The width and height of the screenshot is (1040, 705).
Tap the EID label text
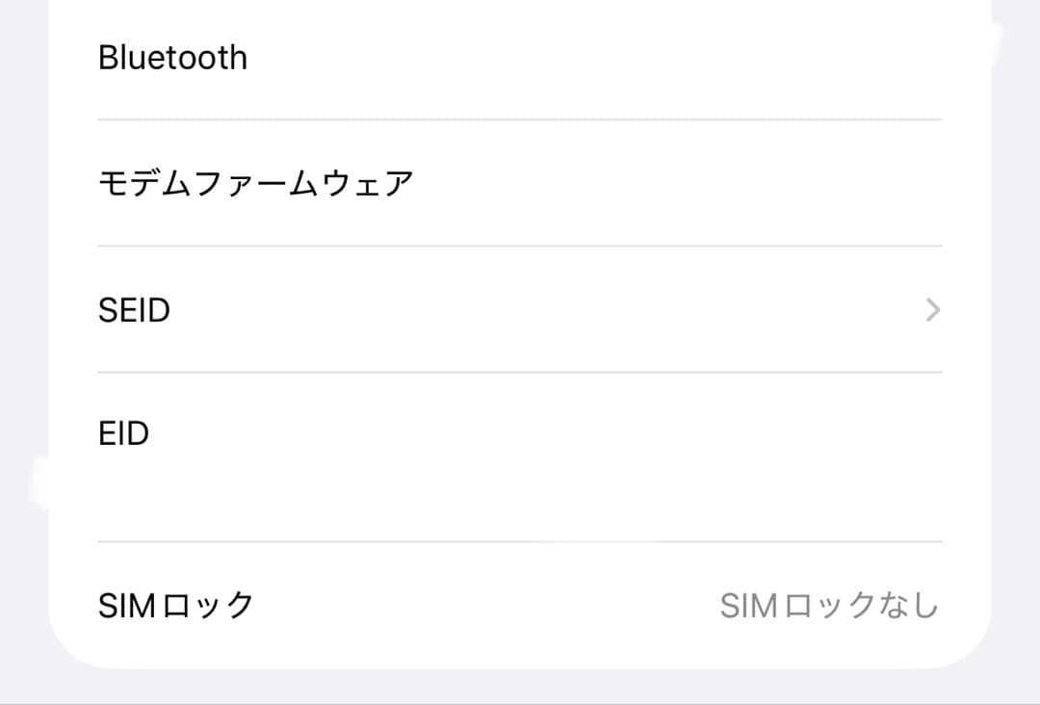125,433
